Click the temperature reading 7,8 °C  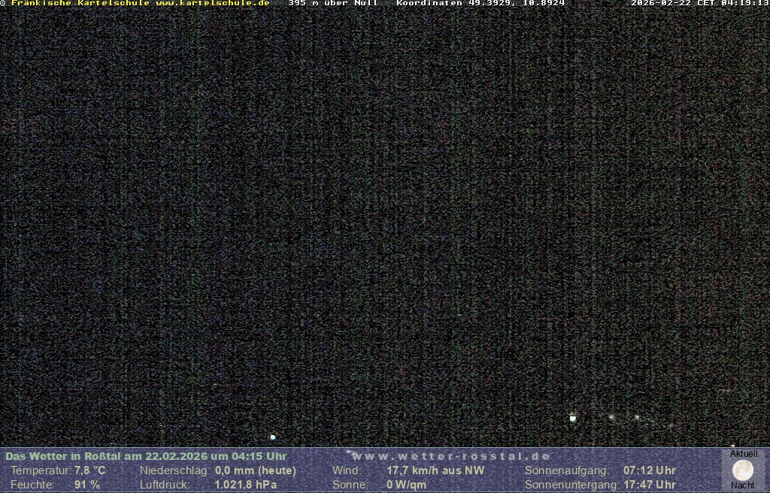89,470
